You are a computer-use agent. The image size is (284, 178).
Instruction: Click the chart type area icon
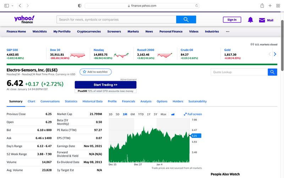point(173,114)
